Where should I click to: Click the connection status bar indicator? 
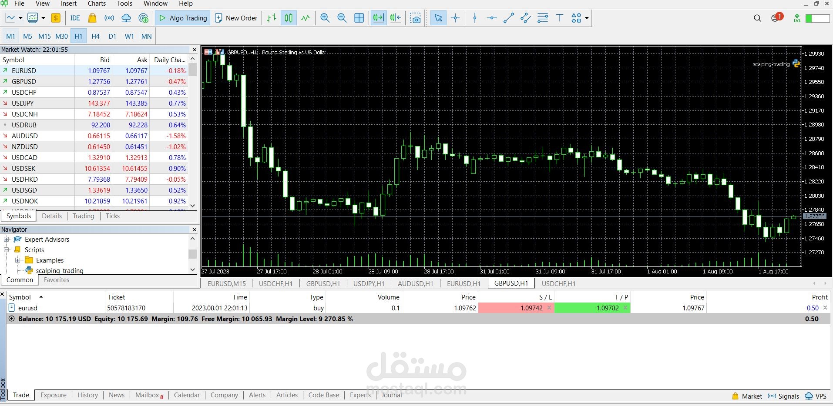coord(817,18)
